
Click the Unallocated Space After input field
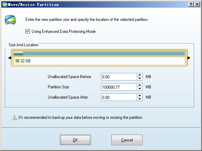coord(119,97)
